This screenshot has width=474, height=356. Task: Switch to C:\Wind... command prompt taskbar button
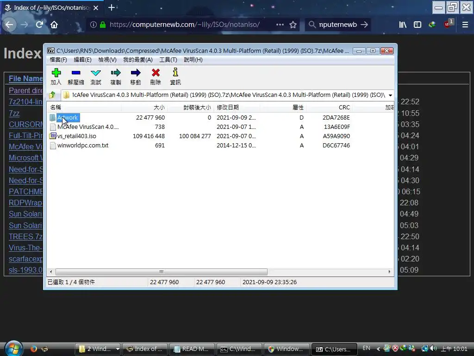(x=239, y=349)
